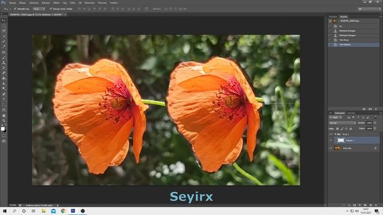Open the layer filter kind dropdown
Image resolution: width=383 pixels, height=215 pixels.
336,118
